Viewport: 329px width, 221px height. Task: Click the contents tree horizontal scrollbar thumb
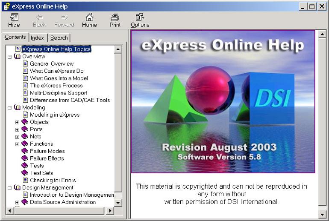tap(59, 210)
